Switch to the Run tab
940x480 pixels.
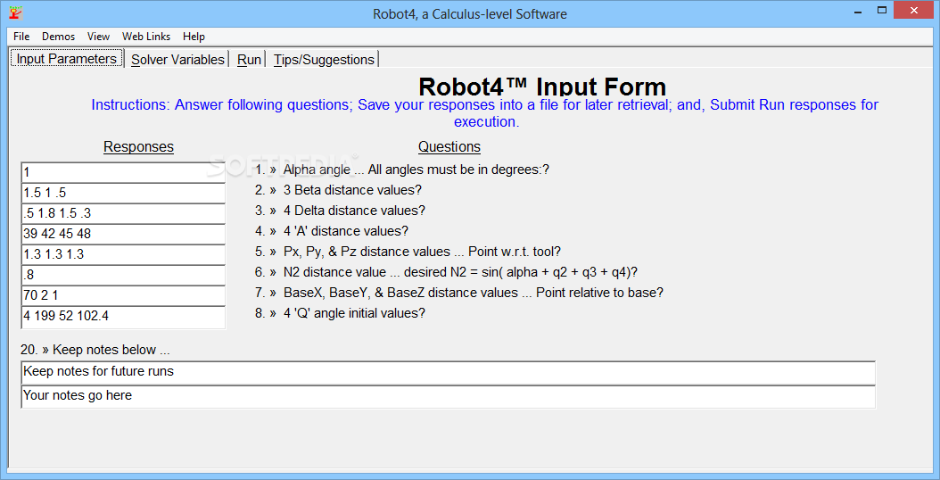pyautogui.click(x=249, y=60)
